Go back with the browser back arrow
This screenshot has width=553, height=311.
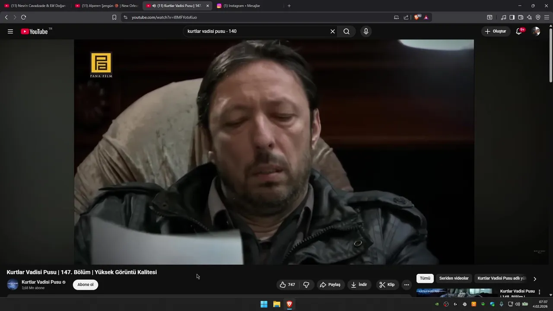6,17
